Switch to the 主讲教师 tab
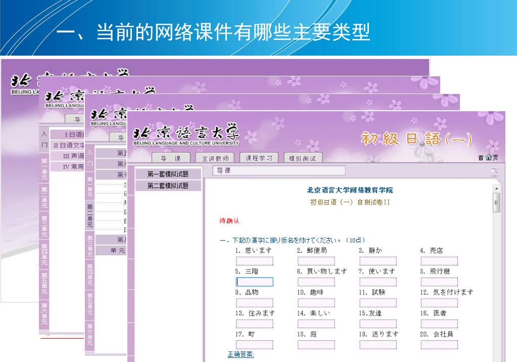 (215, 158)
